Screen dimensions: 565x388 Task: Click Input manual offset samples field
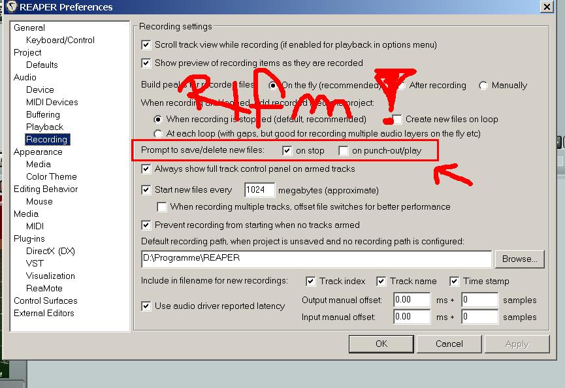click(x=480, y=317)
